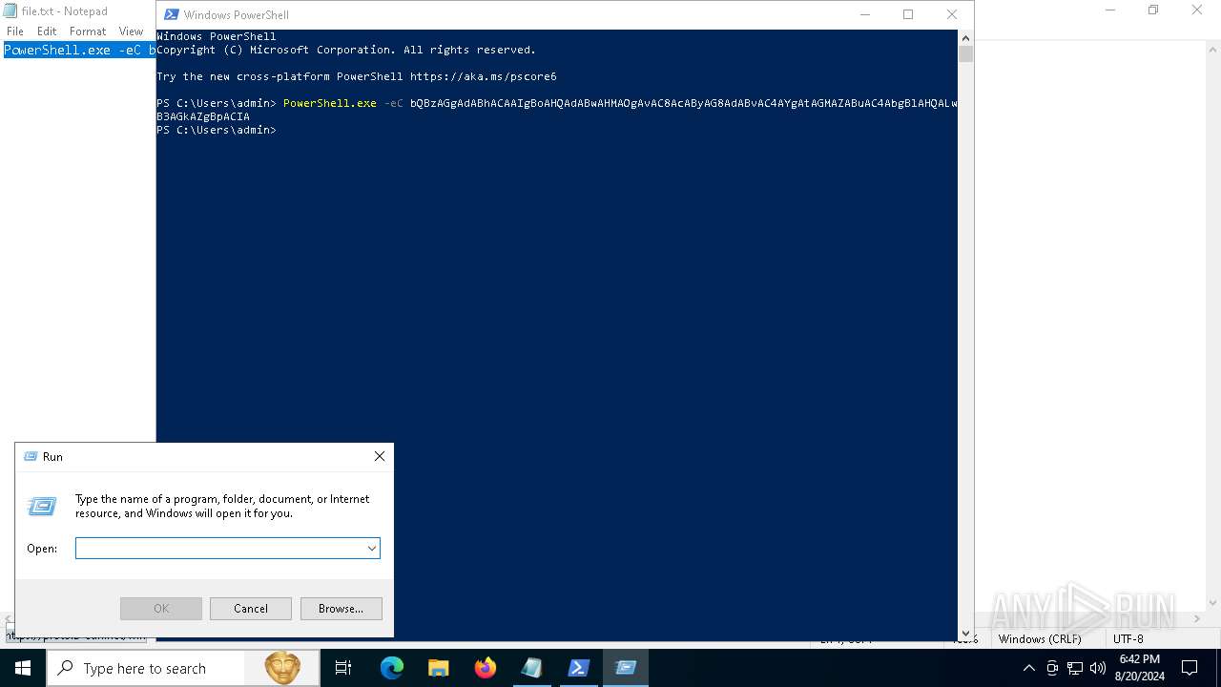Click the Cancel button in Run dialog
The width and height of the screenshot is (1221, 687).
pos(251,609)
